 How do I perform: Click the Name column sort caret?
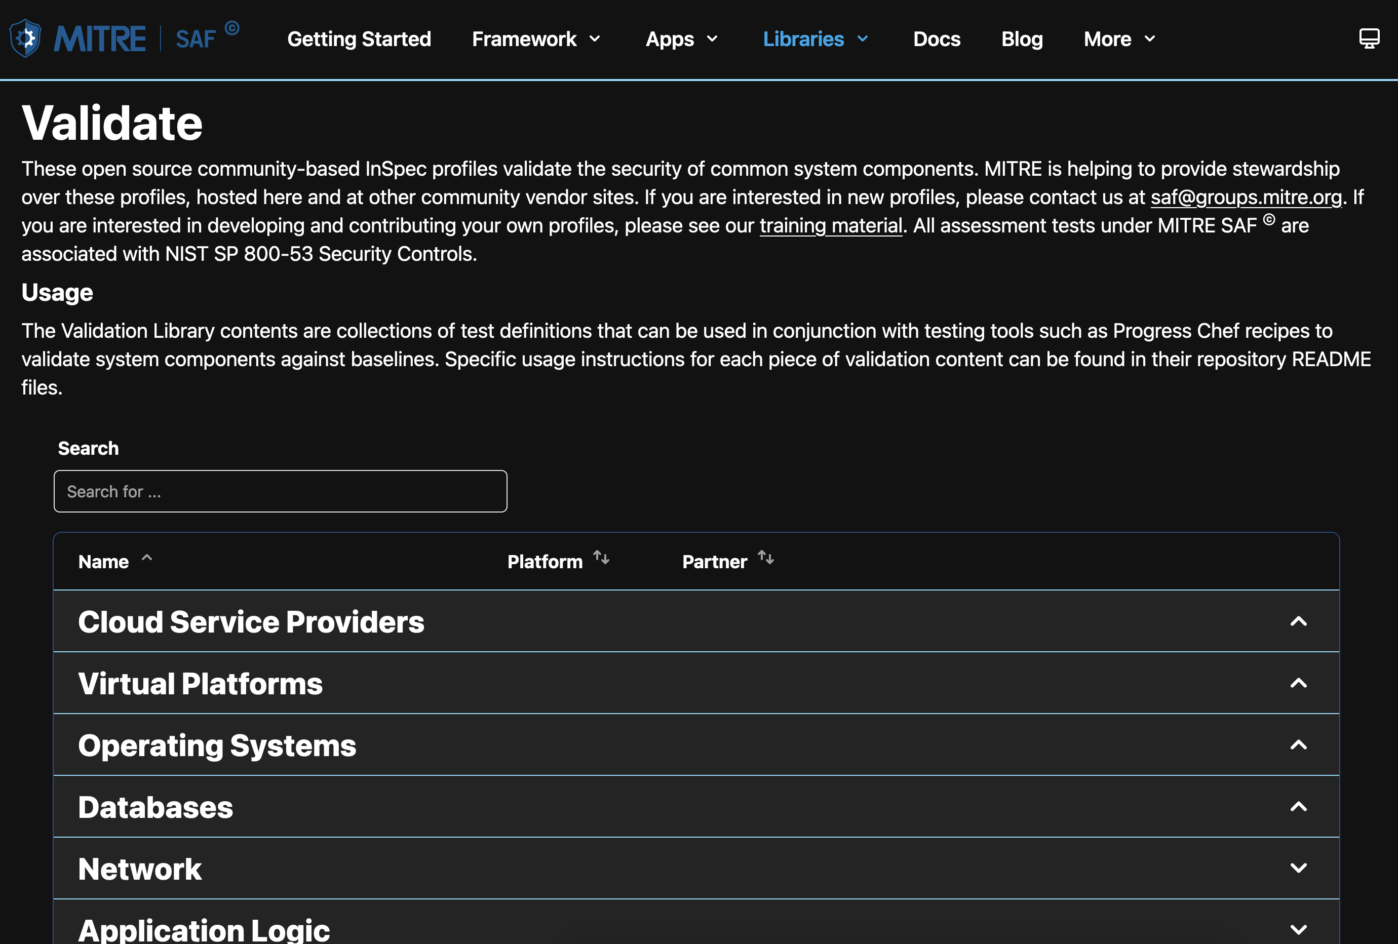click(x=147, y=558)
